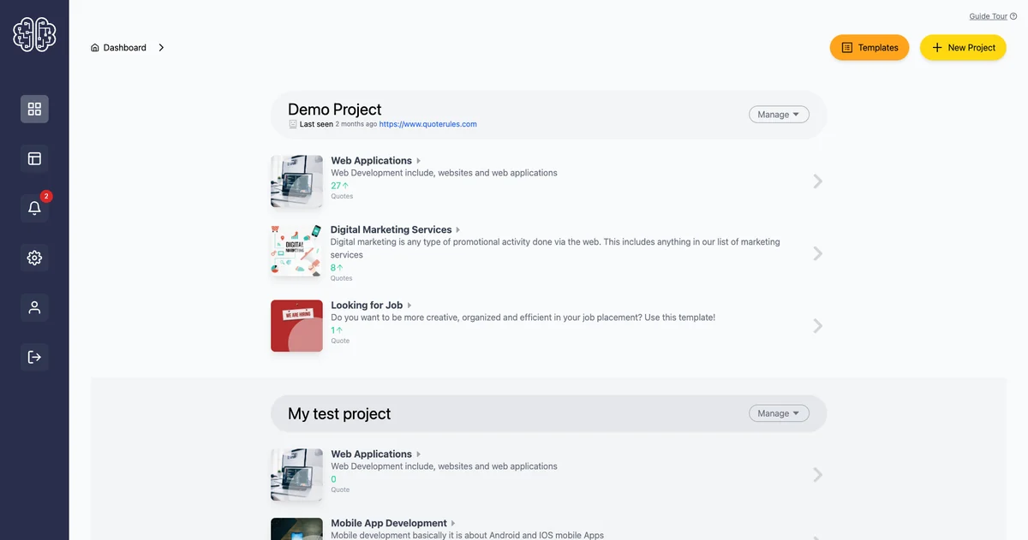Open notifications bell with 2 badge
Image resolution: width=1028 pixels, height=540 pixels.
pyautogui.click(x=34, y=208)
